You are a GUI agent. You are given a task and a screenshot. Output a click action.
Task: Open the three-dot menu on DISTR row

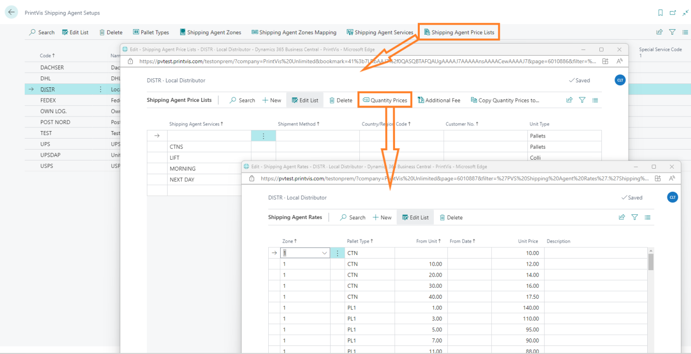coord(100,89)
